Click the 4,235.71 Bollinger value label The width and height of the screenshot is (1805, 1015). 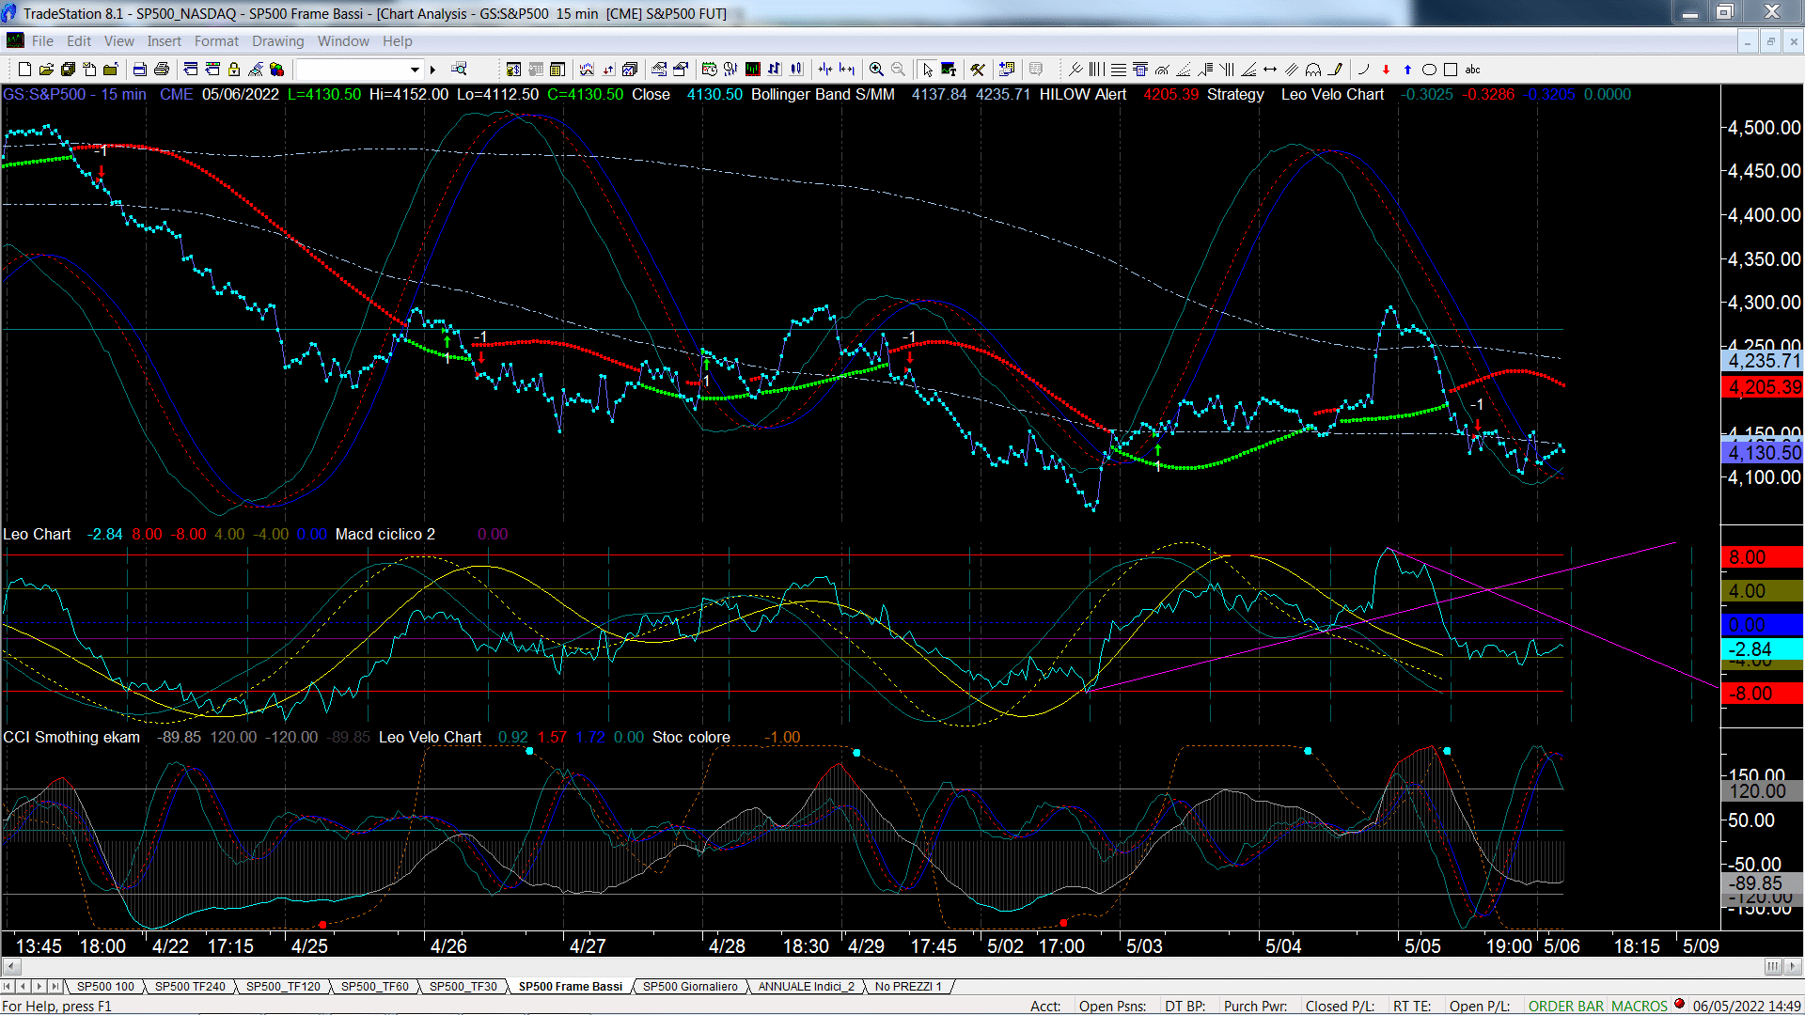(x=1763, y=361)
